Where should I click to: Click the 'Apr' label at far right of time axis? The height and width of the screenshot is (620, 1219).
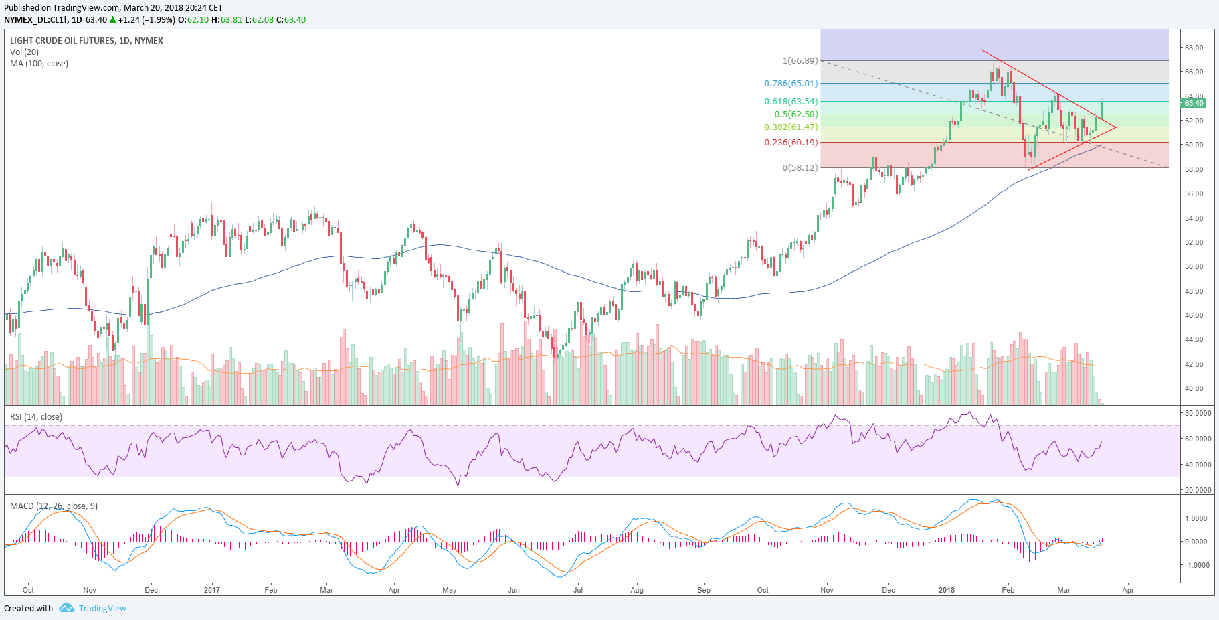(x=1128, y=590)
